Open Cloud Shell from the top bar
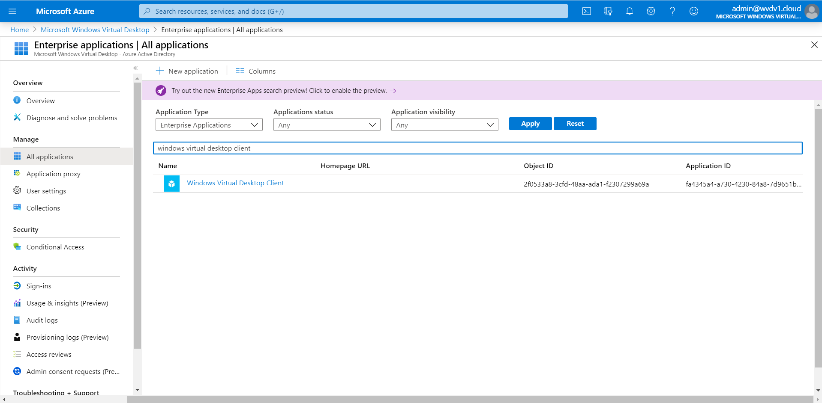 point(586,11)
